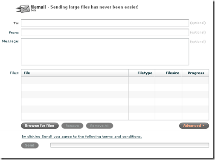
Task: Open the Advanced options dropdown
Action: [x=194, y=126]
